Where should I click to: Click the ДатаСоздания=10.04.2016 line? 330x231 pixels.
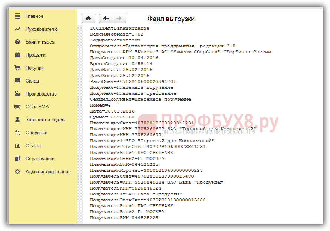(124, 58)
